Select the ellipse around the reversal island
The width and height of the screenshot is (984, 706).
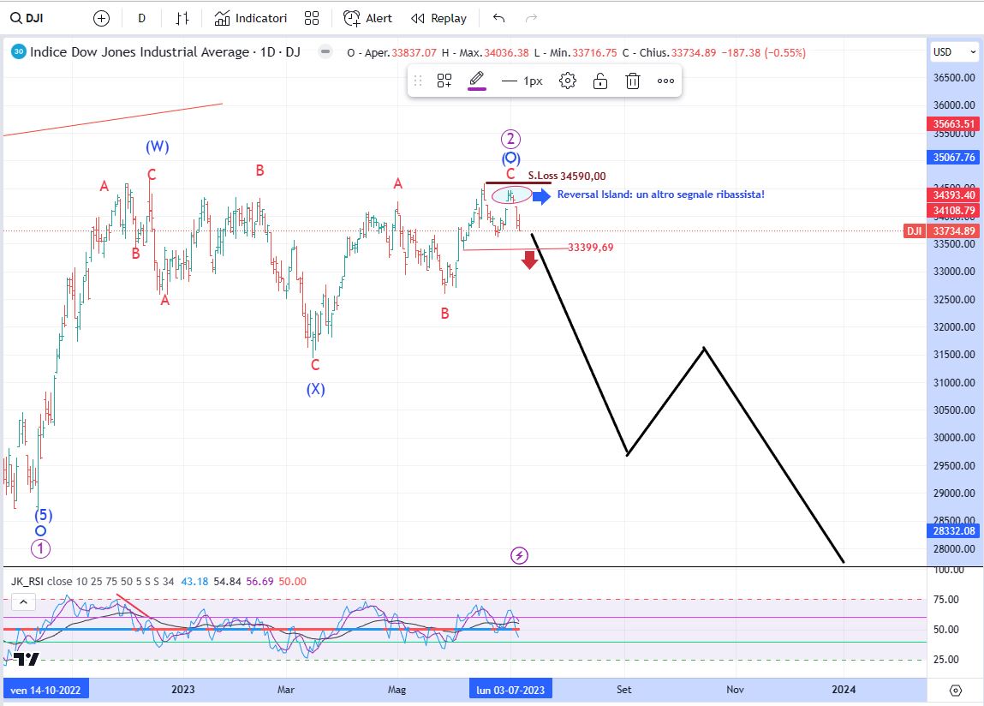tap(511, 195)
